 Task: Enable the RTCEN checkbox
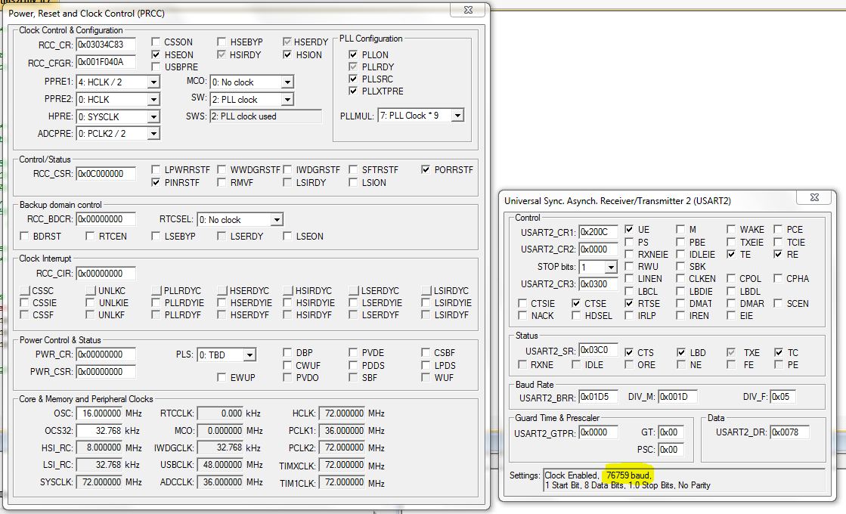[91, 237]
